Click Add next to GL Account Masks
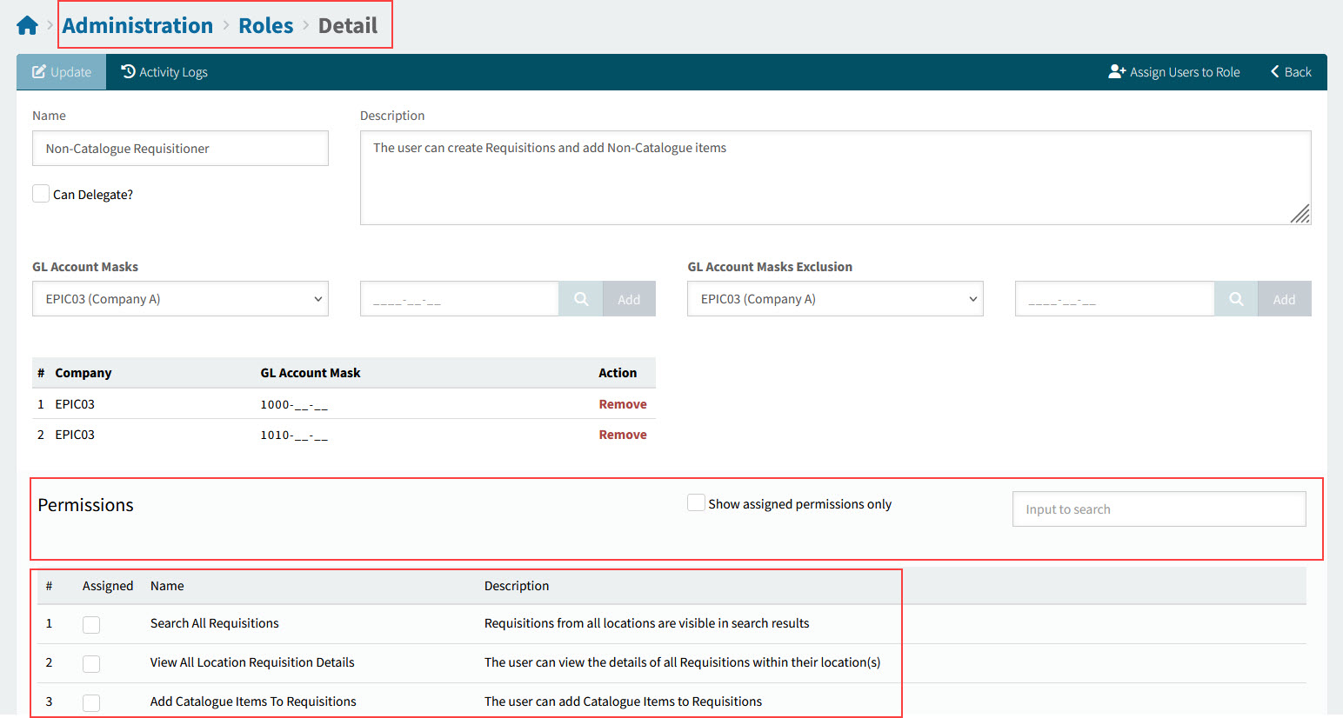 pyautogui.click(x=628, y=298)
